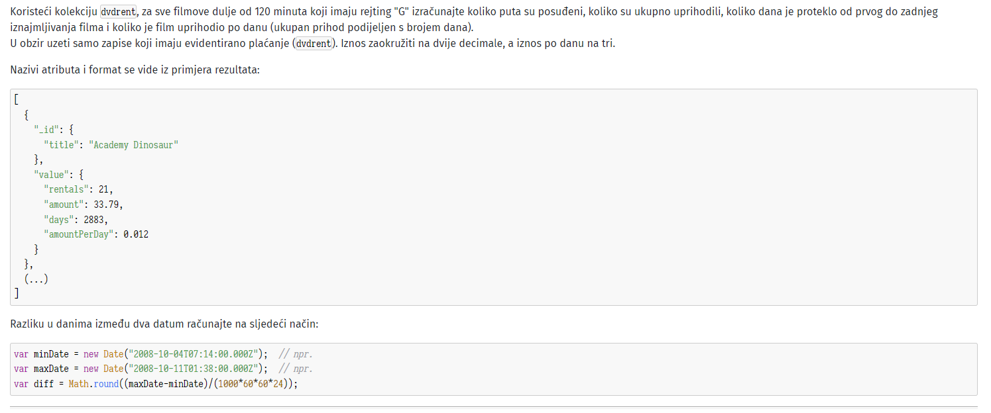This screenshot has height=413, width=991.
Task: Click the "Nazivi atributa i format" sentence
Action: tap(135, 69)
